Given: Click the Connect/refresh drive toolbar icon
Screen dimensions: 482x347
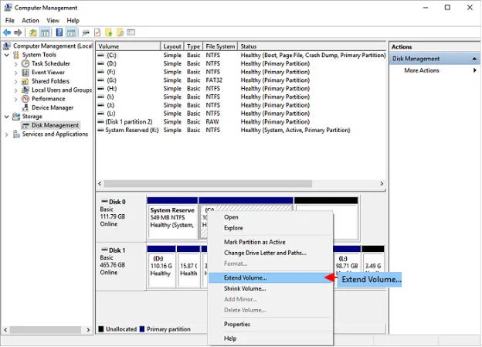Looking at the screenshot, I should 86,32.
